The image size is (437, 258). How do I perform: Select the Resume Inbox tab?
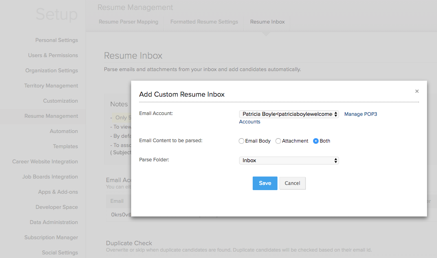(267, 22)
